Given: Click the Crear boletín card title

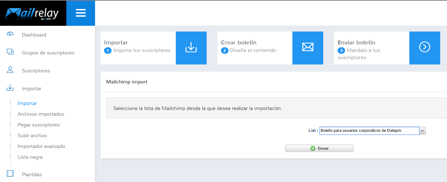Looking at the screenshot, I should (x=239, y=43).
